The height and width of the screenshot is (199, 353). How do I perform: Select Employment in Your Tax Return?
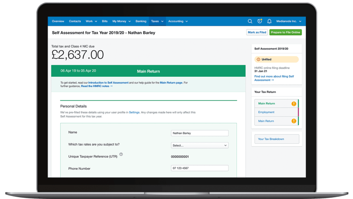[x=276, y=112]
